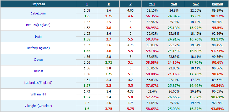Open the Ladbrokes(England) link
The image size is (229, 112).
38,83
